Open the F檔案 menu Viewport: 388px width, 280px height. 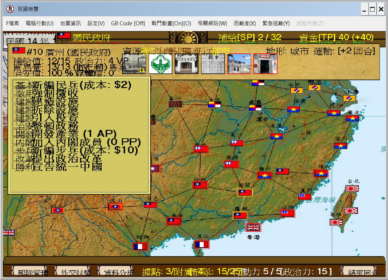[12, 23]
